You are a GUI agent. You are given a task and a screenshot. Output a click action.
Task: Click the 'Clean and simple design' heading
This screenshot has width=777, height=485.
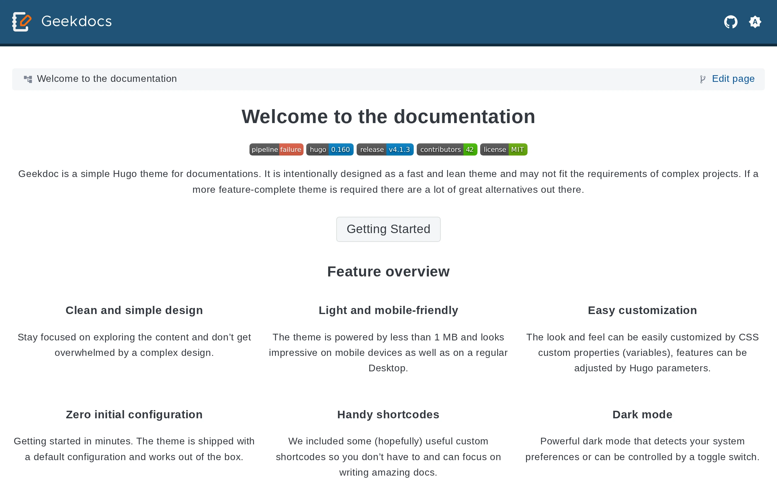coord(134,310)
